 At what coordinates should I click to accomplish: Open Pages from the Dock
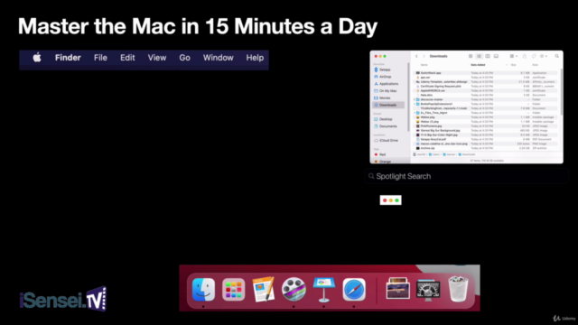pos(264,289)
